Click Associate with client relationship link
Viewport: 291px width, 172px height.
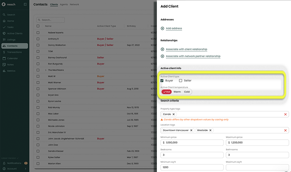click(x=186, y=49)
